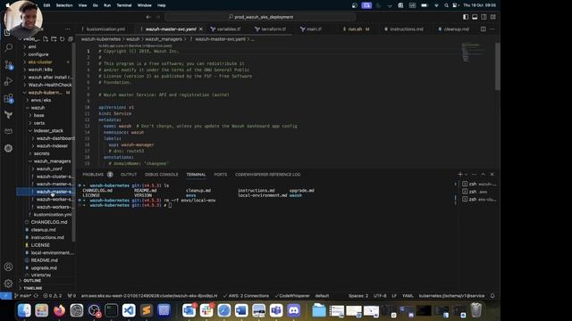Image resolution: width=572 pixels, height=321 pixels.
Task: Open Source Control view in activity bar
Action: click(x=8, y=65)
